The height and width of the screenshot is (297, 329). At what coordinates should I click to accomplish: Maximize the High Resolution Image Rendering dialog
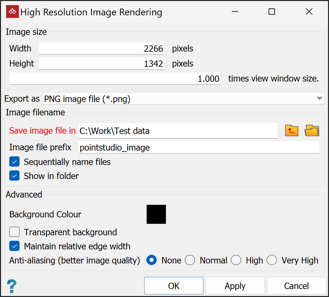[x=272, y=12]
